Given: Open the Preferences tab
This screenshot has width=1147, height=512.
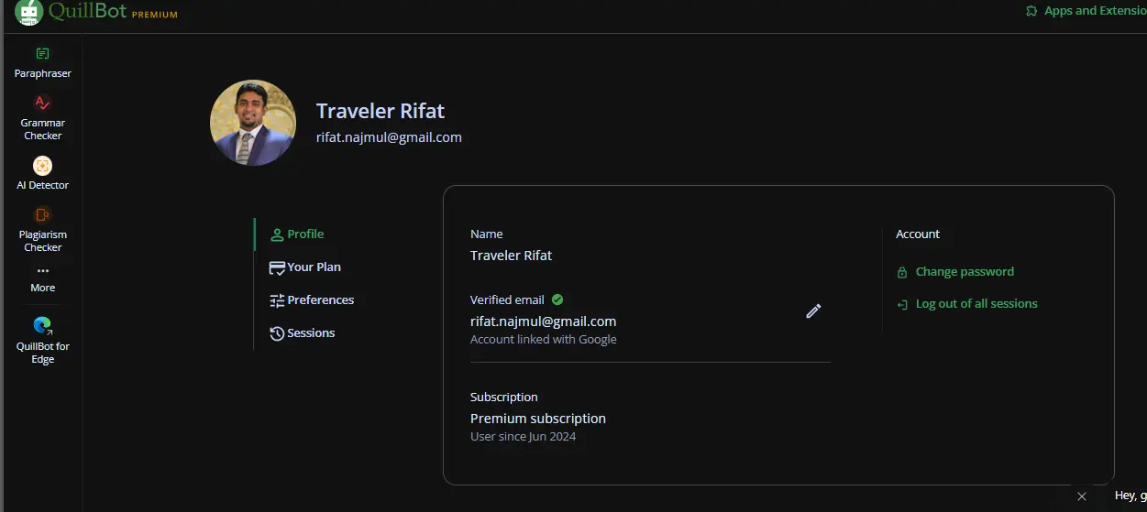Looking at the screenshot, I should tap(312, 300).
